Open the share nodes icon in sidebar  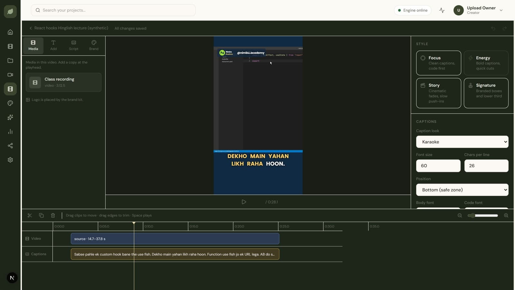10,146
